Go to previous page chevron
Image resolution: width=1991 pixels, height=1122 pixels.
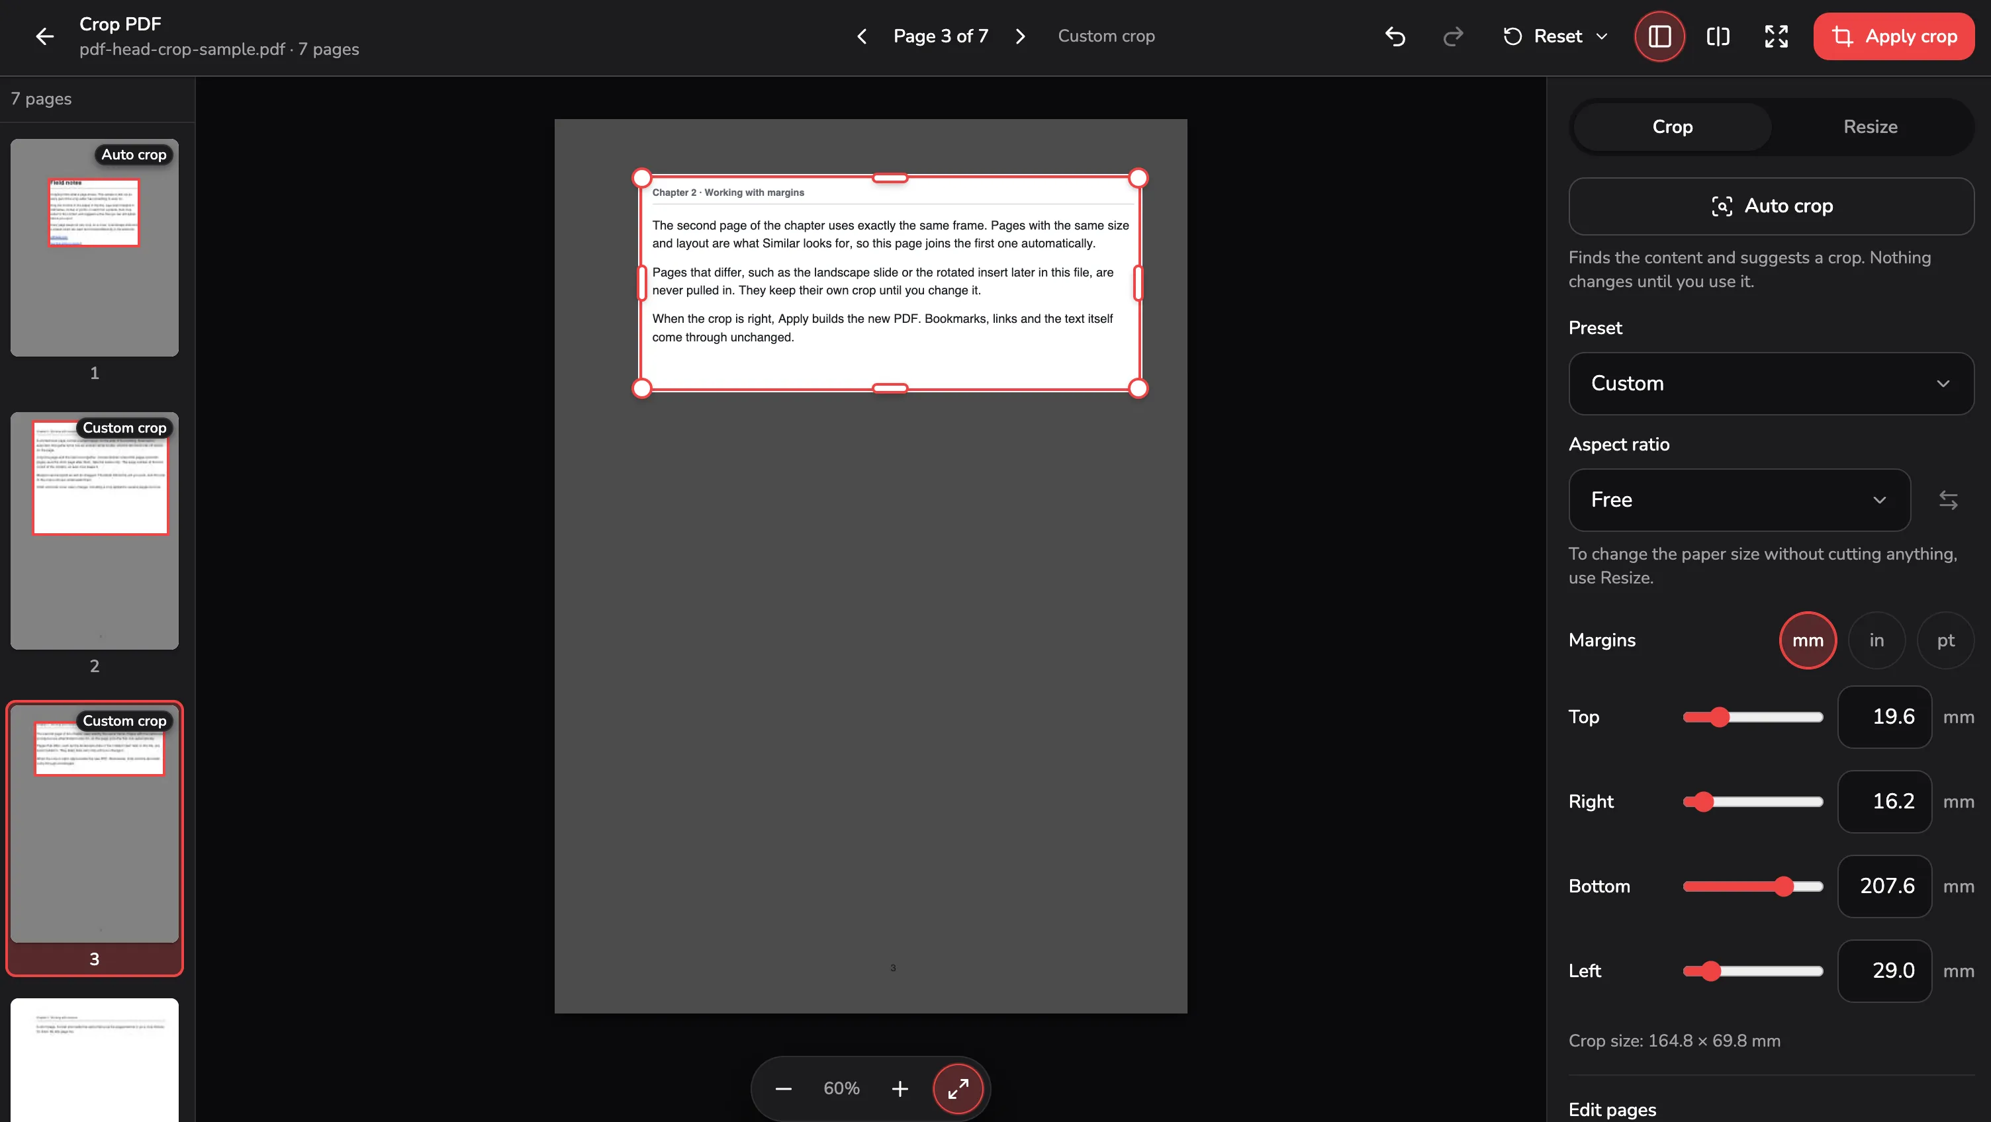(862, 36)
